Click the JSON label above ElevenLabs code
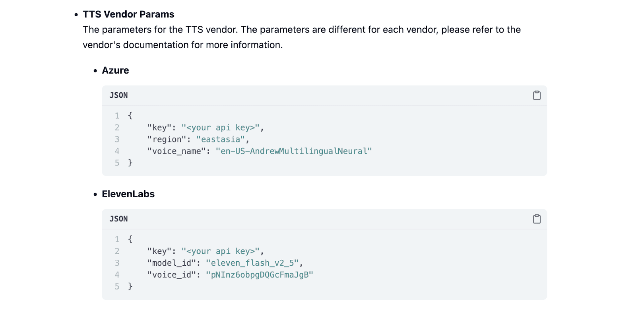This screenshot has width=636, height=311. point(118,219)
